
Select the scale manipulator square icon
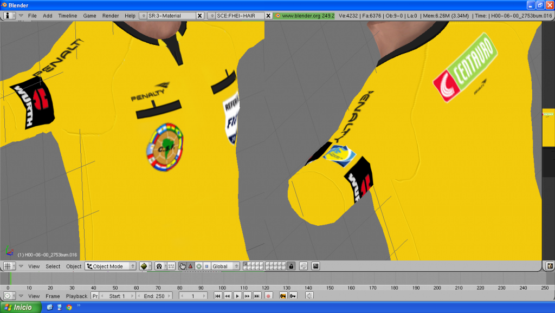(206, 266)
